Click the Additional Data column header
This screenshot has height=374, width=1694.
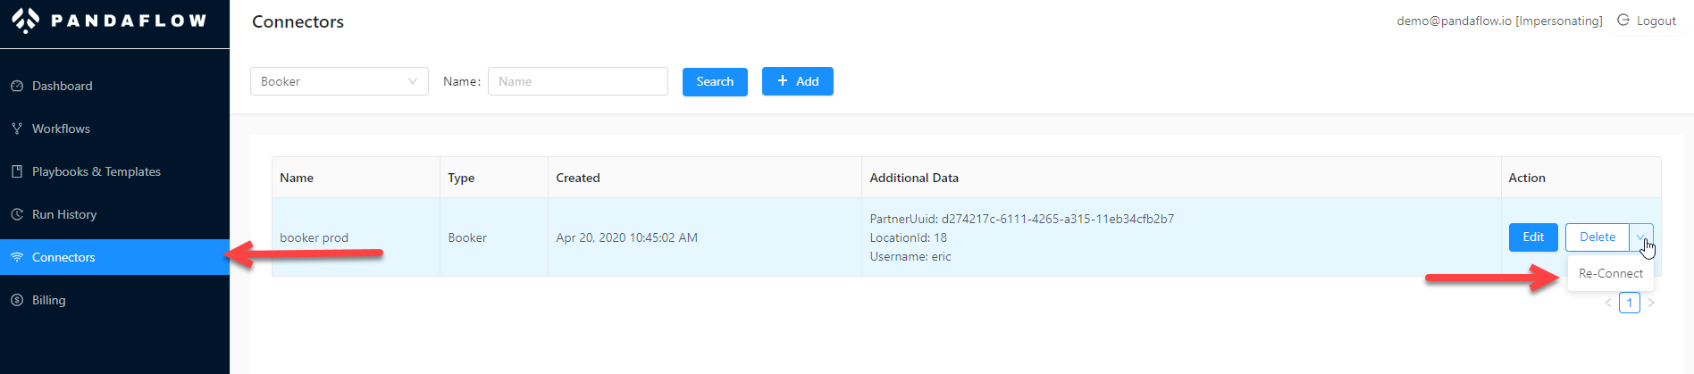pos(1181,178)
